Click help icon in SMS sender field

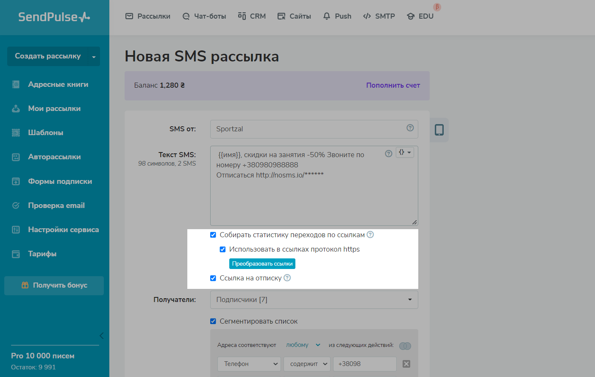pyautogui.click(x=410, y=128)
